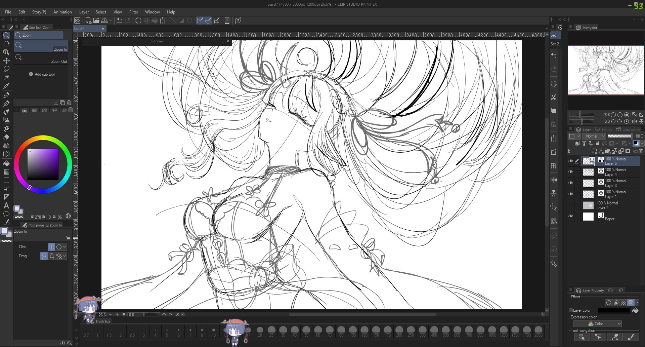Open the Window menu
The width and height of the screenshot is (645, 347).
152,12
